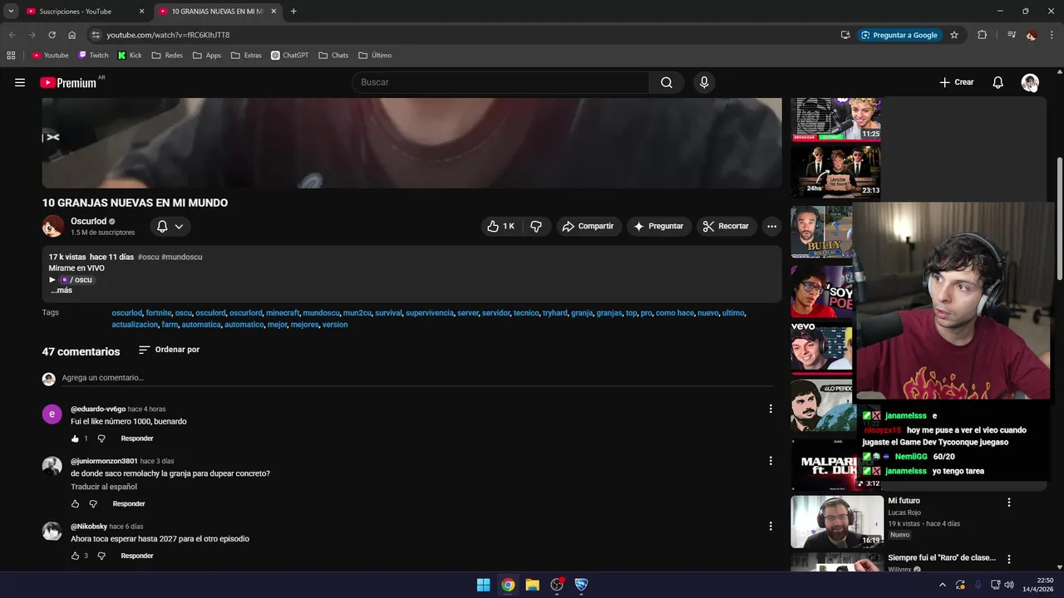The width and height of the screenshot is (1064, 598).
Task: Open the browser extensions puzzle icon
Action: tap(983, 35)
